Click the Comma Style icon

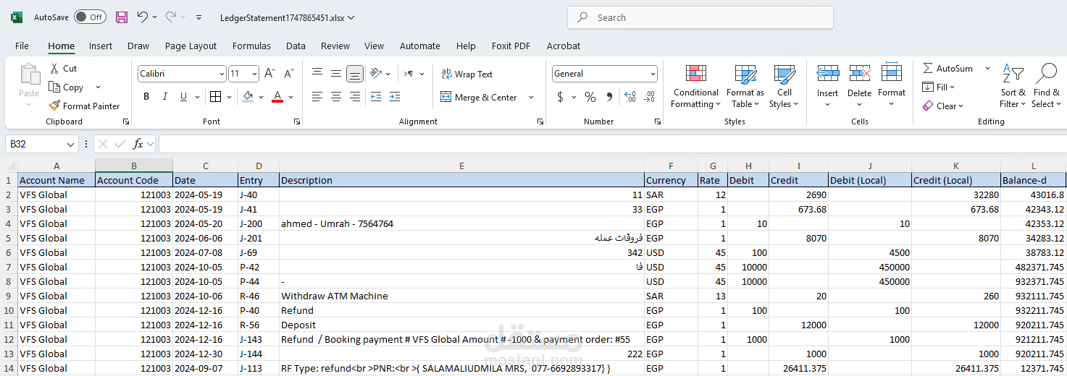pos(609,97)
